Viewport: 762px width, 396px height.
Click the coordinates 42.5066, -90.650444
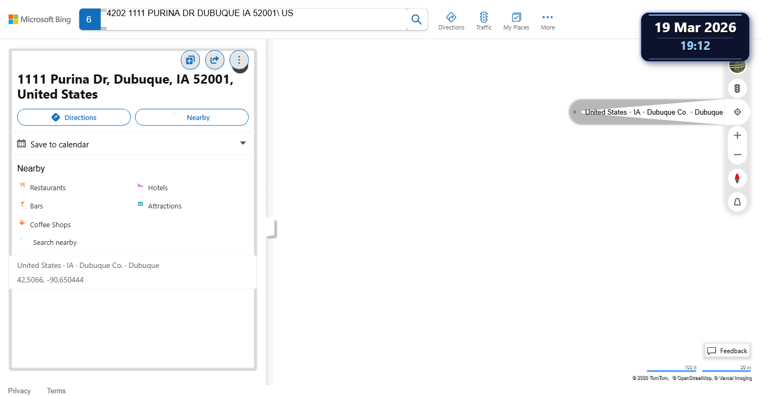click(x=50, y=280)
